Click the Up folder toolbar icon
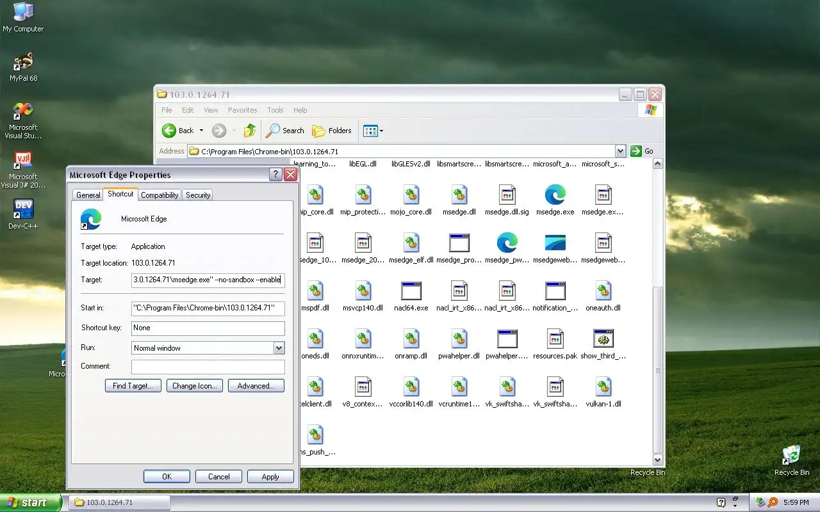 point(250,131)
